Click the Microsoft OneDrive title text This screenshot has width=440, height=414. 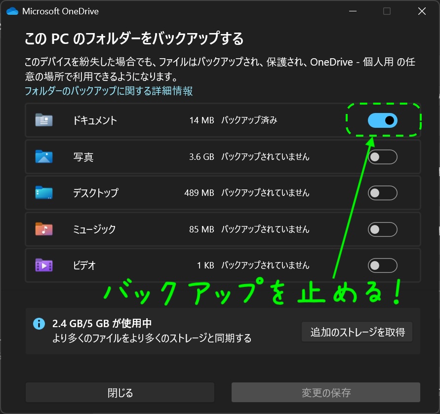[61, 11]
